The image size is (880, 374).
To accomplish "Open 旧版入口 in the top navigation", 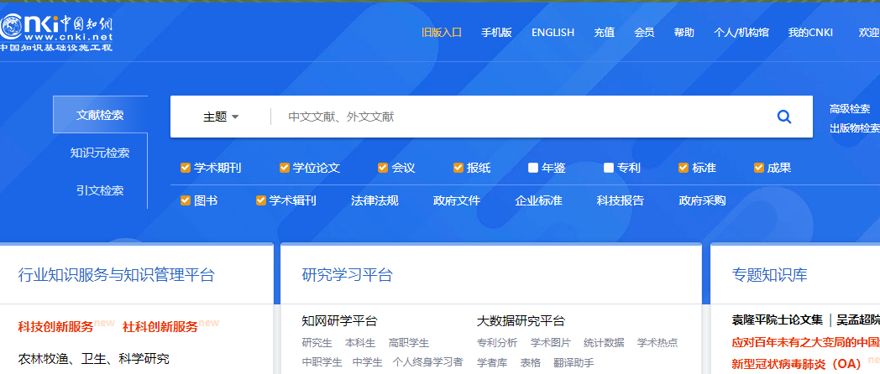I will [442, 33].
